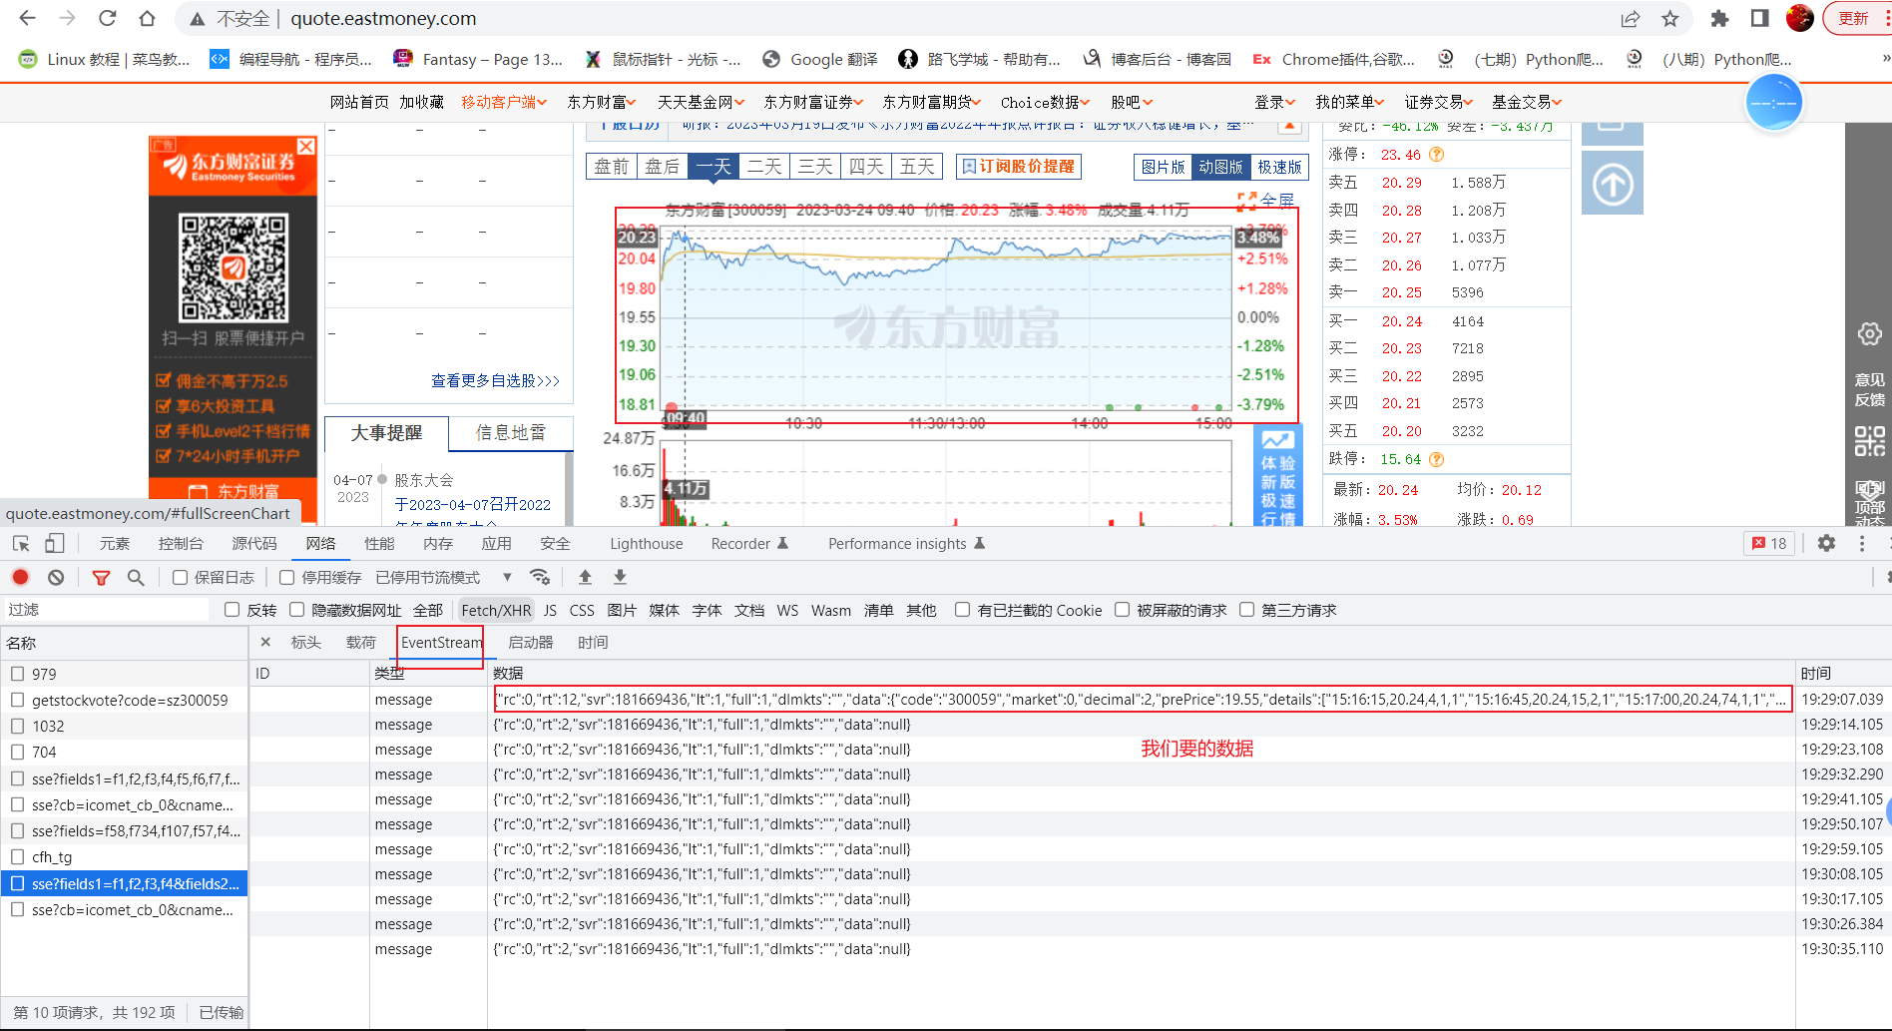Click the browser forward arrow

click(x=67, y=18)
